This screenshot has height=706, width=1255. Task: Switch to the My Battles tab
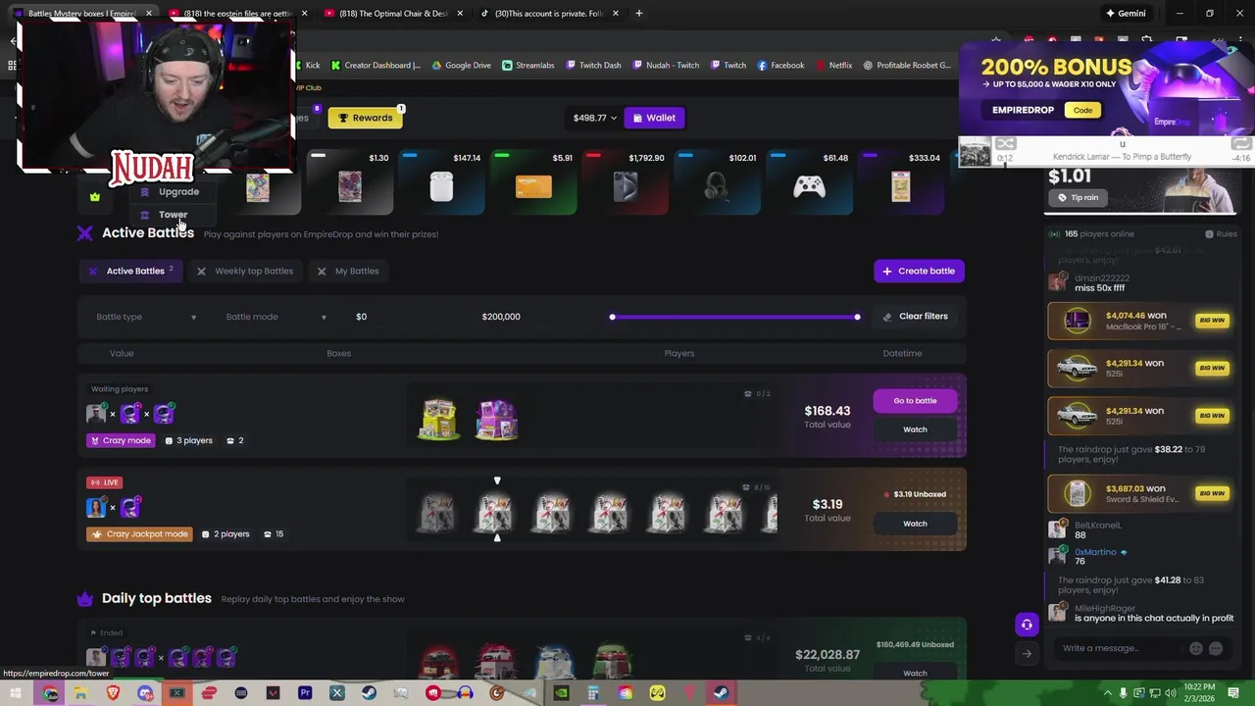(348, 271)
